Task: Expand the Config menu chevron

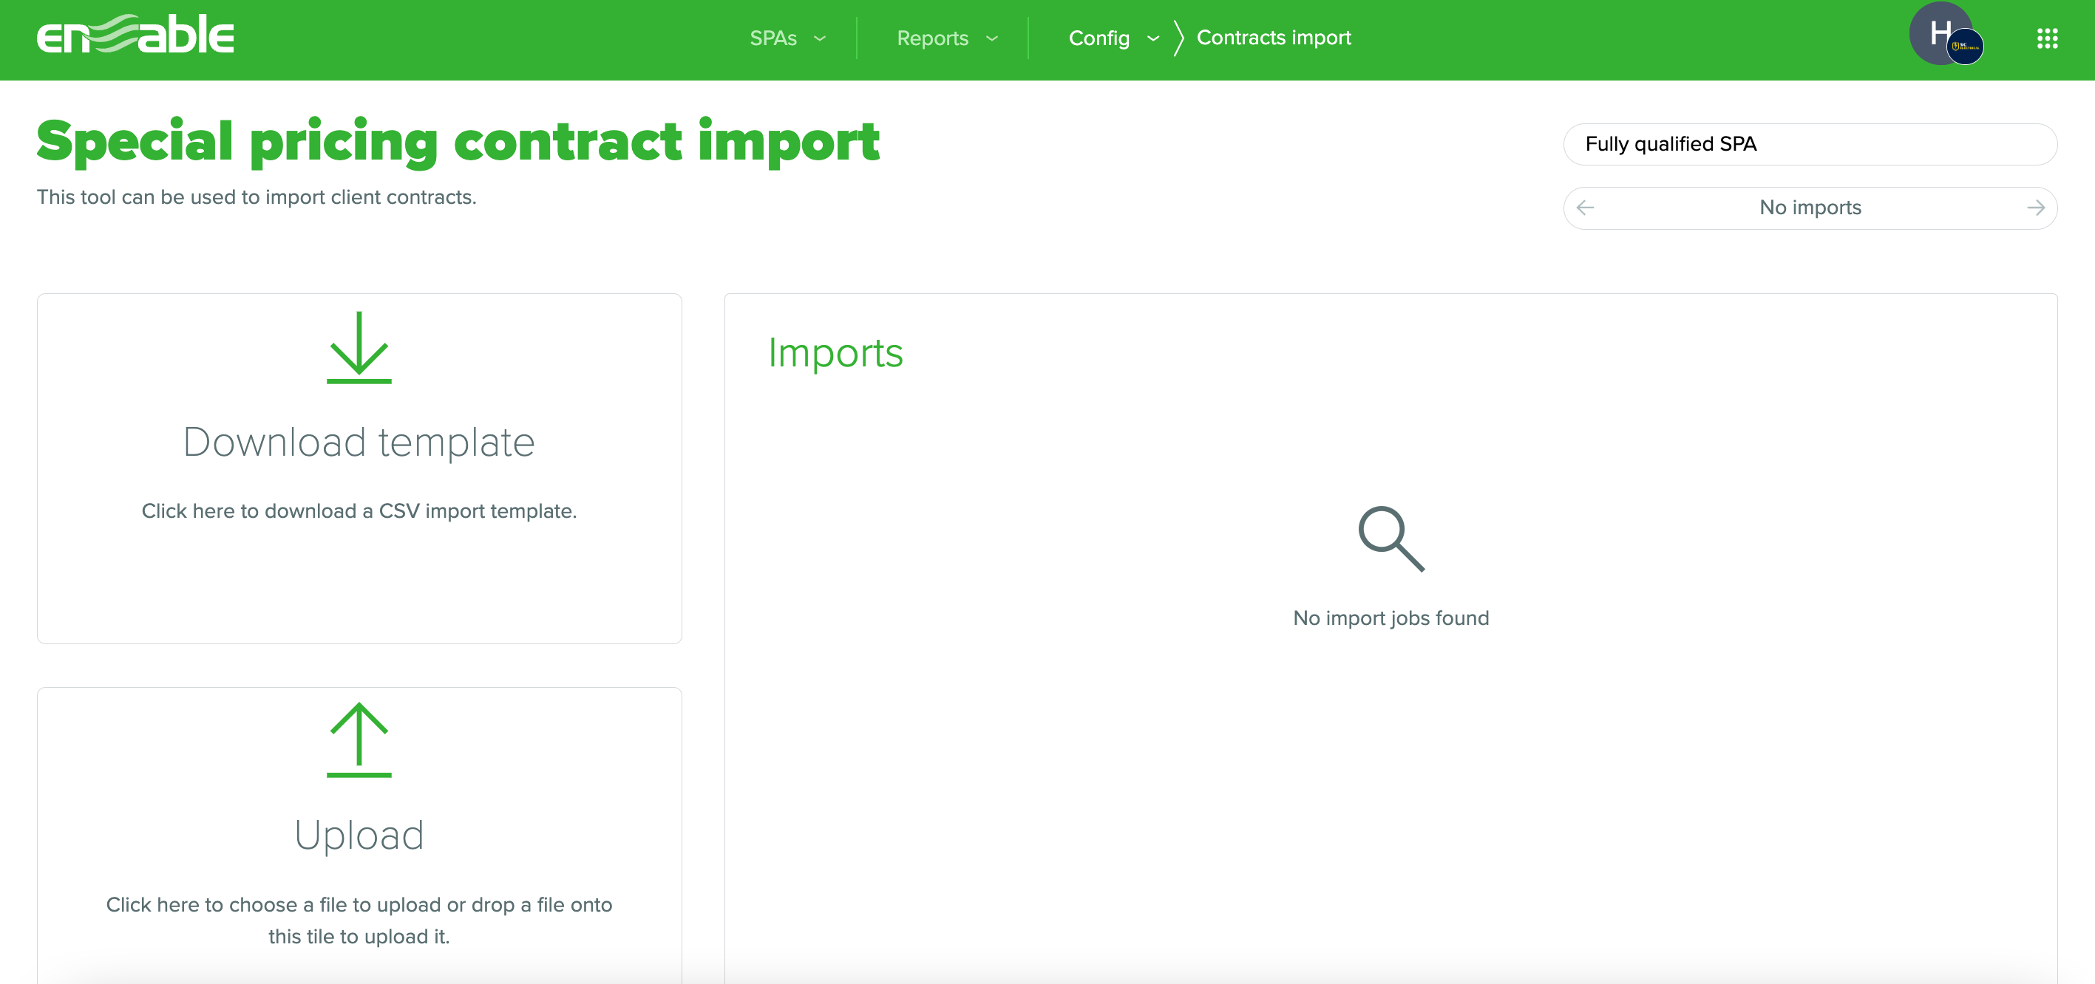Action: 1152,38
